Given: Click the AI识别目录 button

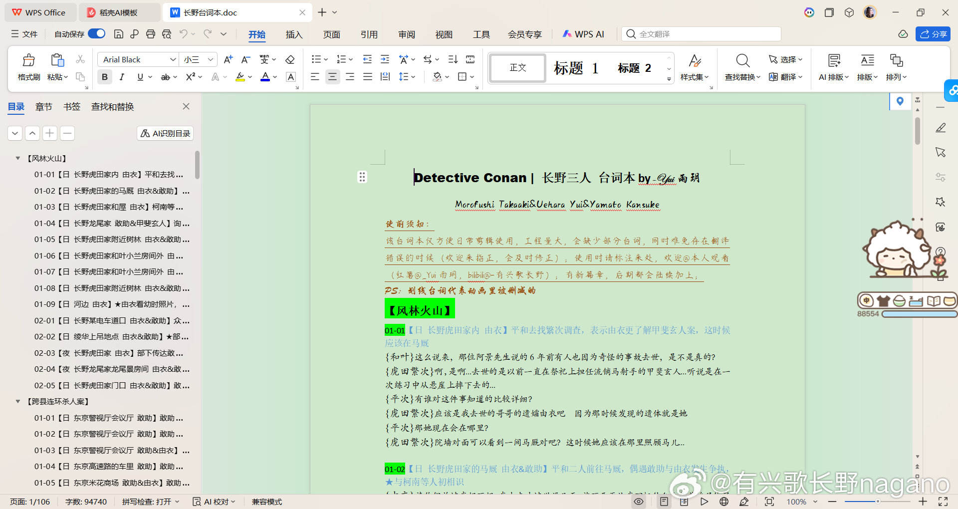Looking at the screenshot, I should click(165, 133).
